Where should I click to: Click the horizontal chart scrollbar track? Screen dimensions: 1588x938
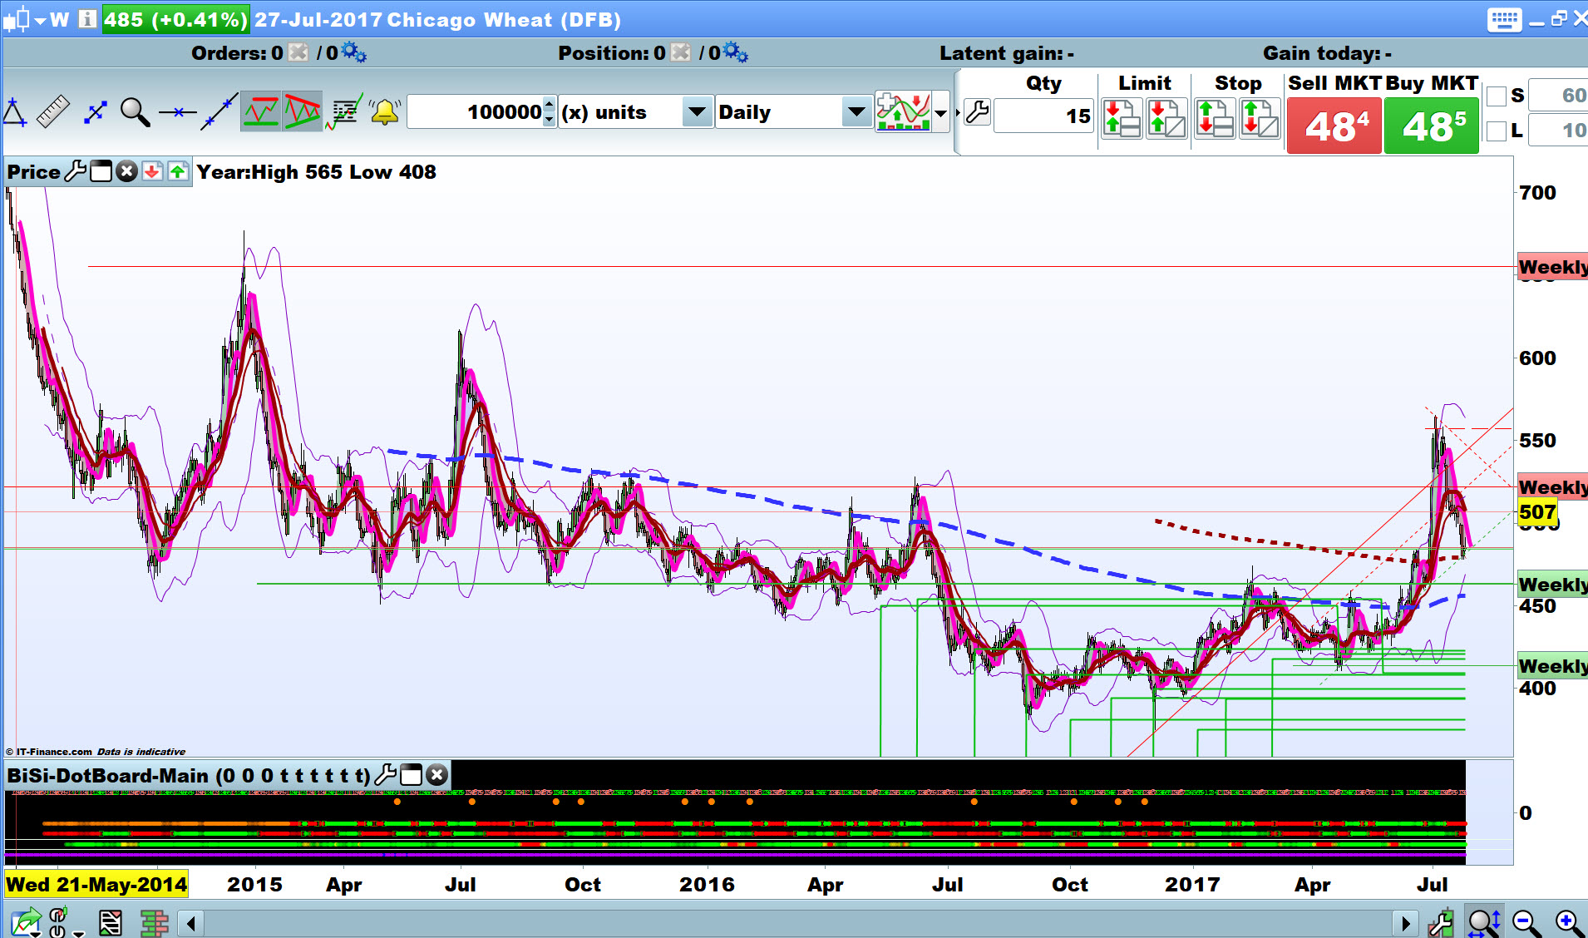[798, 923]
